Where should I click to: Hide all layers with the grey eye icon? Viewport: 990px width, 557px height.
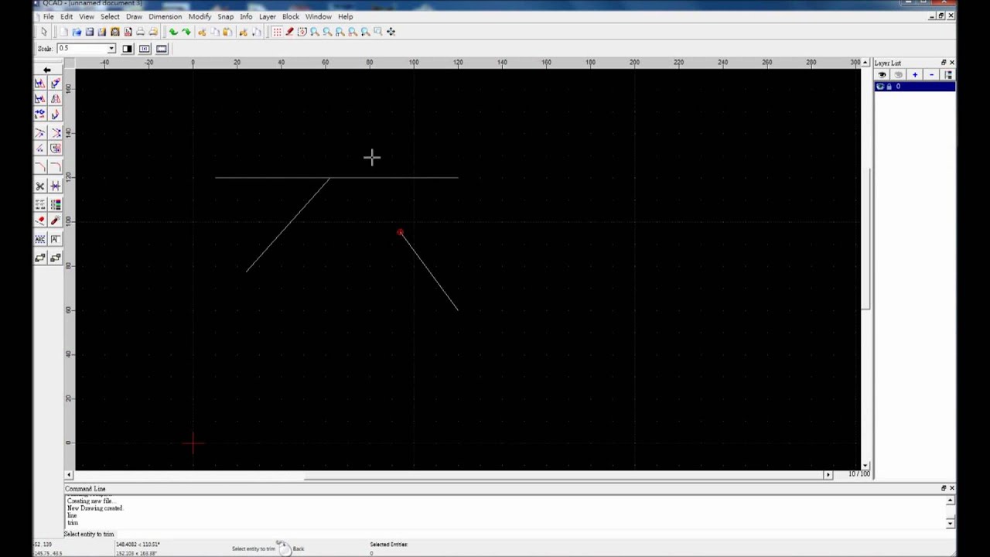[x=899, y=75]
